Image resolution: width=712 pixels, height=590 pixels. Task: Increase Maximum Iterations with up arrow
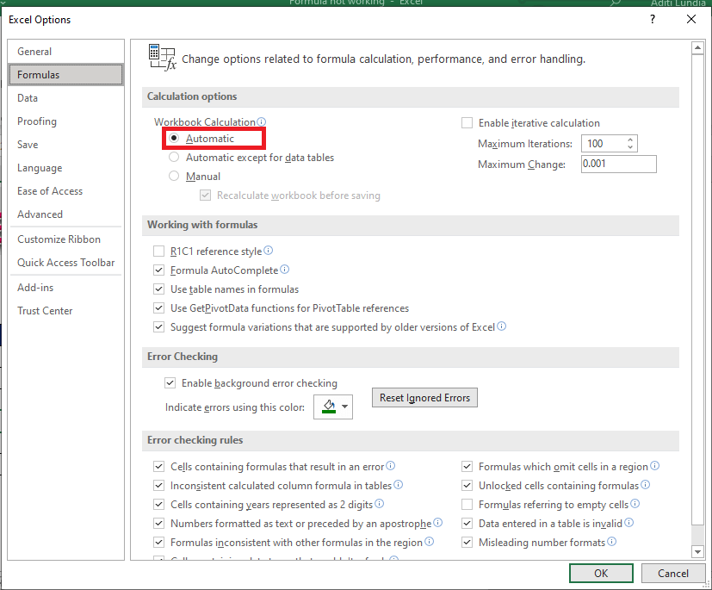point(630,140)
